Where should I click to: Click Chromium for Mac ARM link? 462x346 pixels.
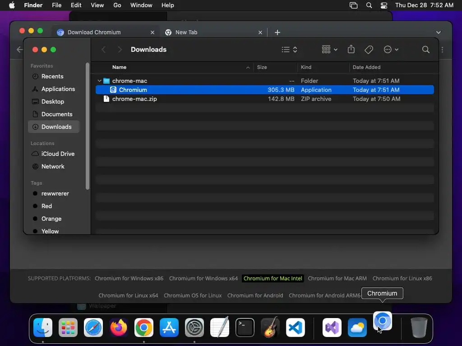coord(337,278)
